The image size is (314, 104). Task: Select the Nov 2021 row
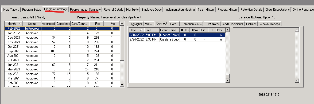62,42
